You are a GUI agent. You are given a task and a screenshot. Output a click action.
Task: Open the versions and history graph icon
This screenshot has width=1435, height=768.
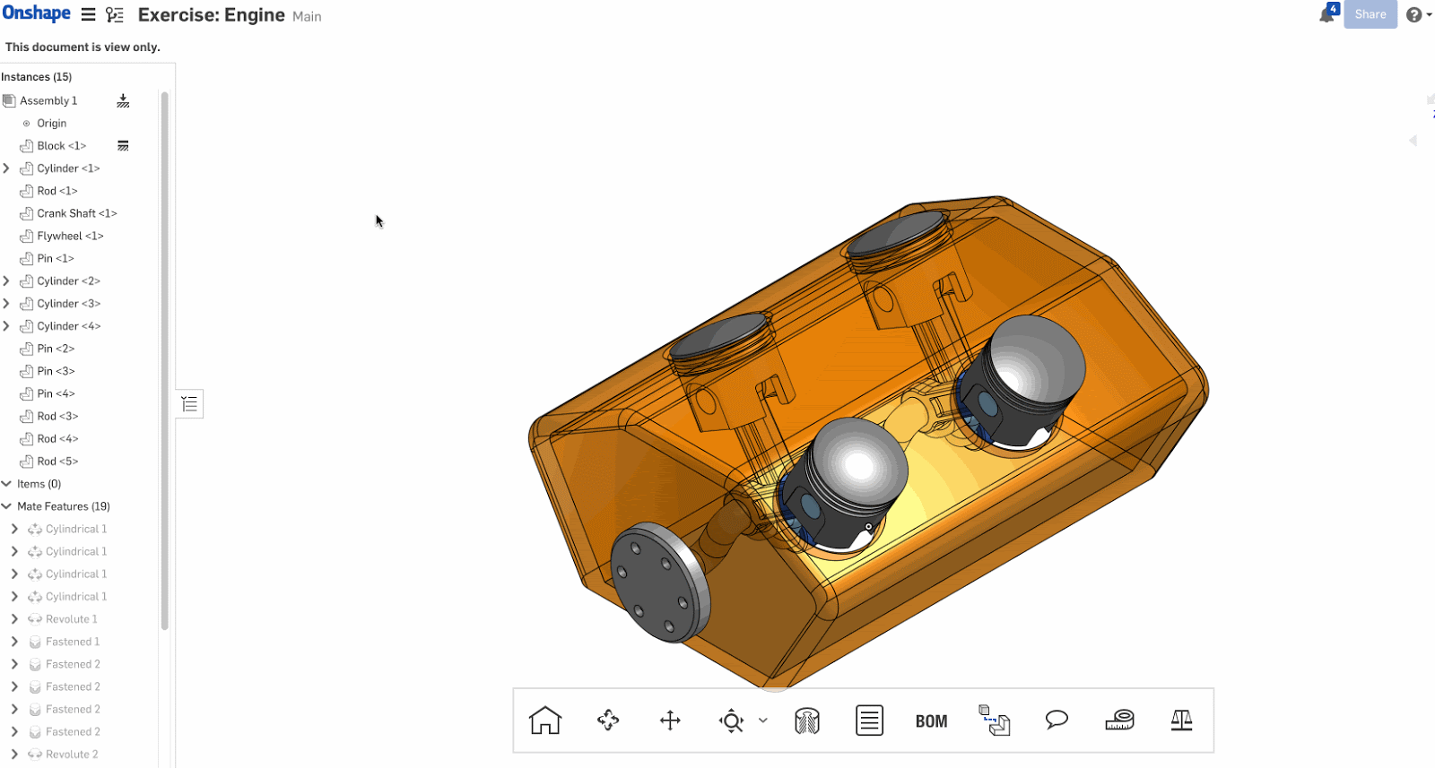click(x=115, y=15)
